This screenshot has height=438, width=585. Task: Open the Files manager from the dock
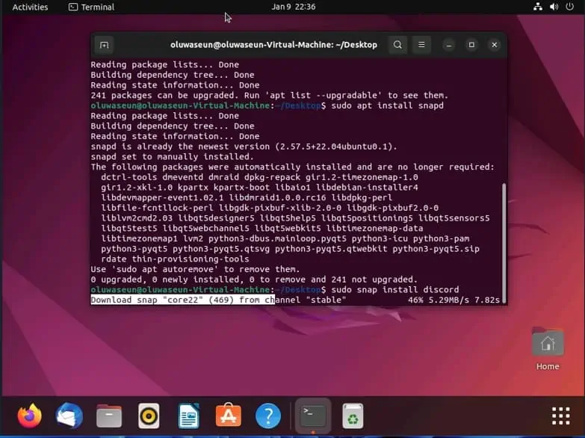pyautogui.click(x=109, y=416)
